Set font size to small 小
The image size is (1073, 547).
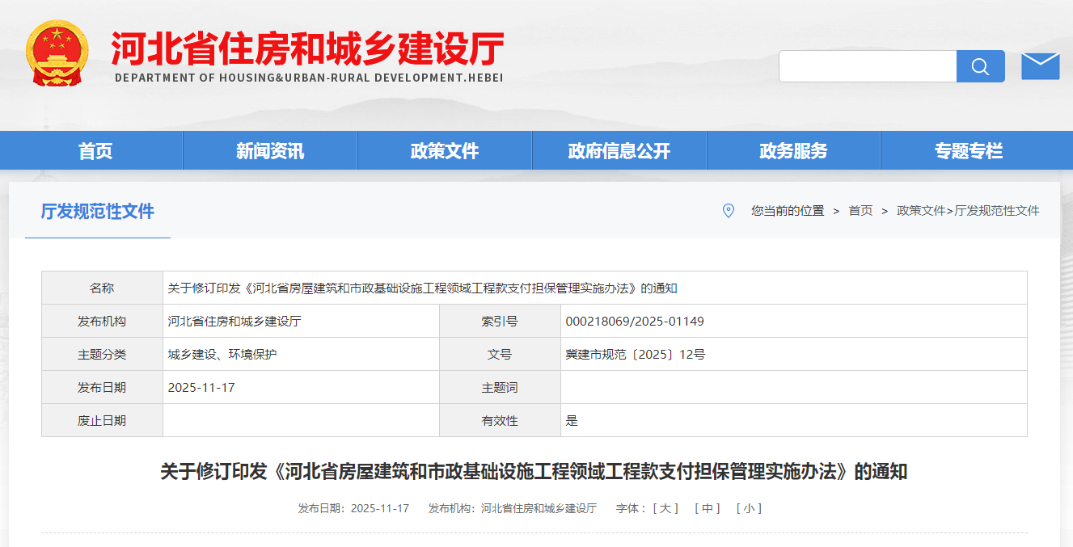click(749, 508)
